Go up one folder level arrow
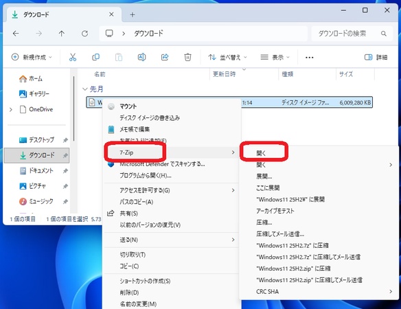The image size is (401, 309). tap(62, 34)
